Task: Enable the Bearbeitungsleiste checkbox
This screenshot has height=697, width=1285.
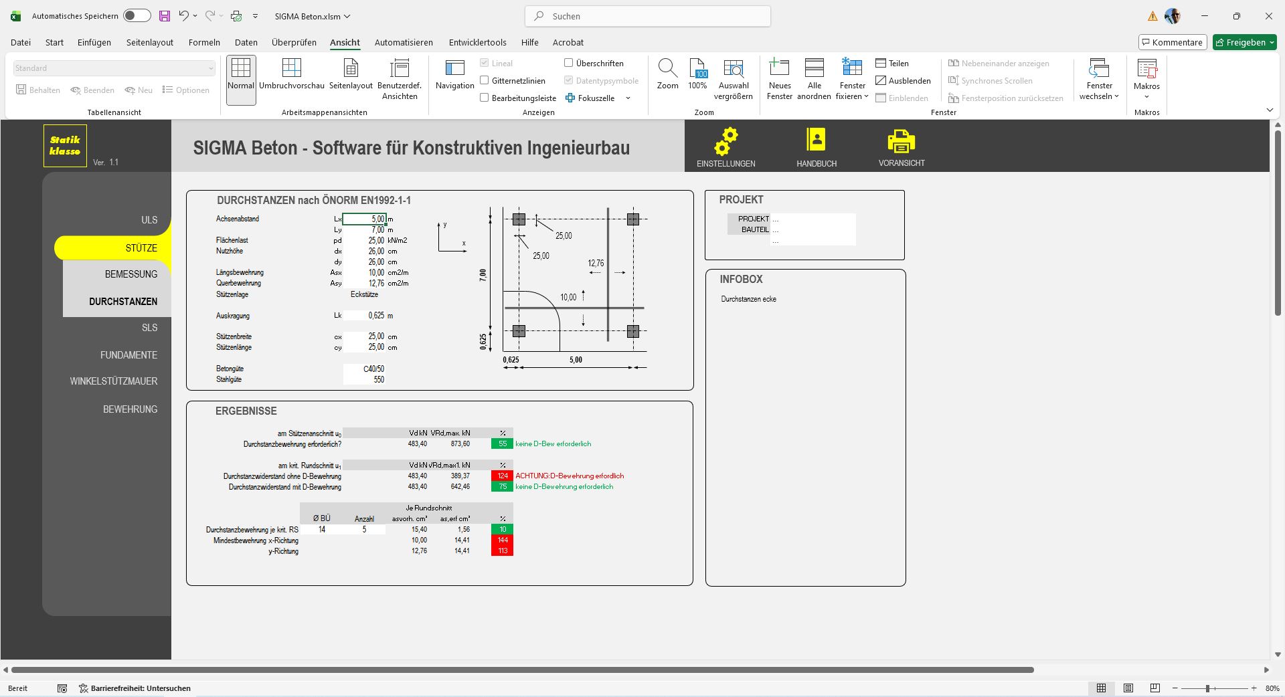Action: [x=485, y=98]
